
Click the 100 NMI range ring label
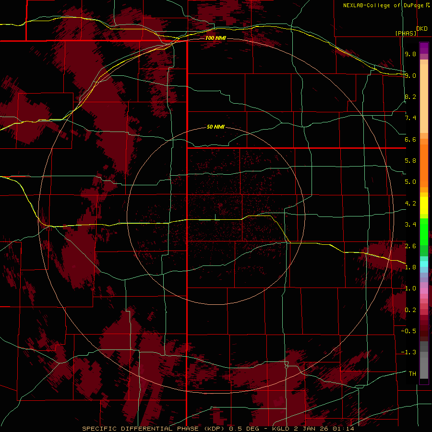tap(216, 38)
